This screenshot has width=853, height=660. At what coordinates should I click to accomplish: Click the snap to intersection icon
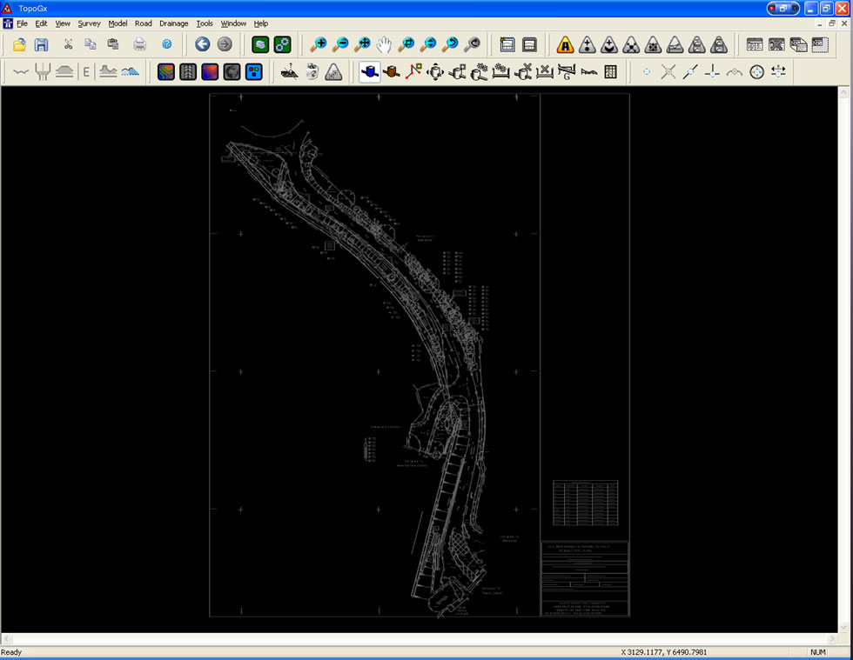(x=668, y=72)
